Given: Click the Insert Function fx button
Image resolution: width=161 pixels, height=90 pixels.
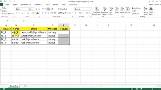Looking at the screenshot, I should click(24, 20).
